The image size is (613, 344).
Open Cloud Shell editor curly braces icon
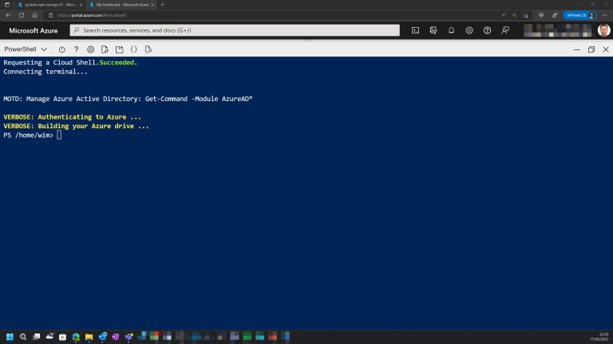(134, 49)
